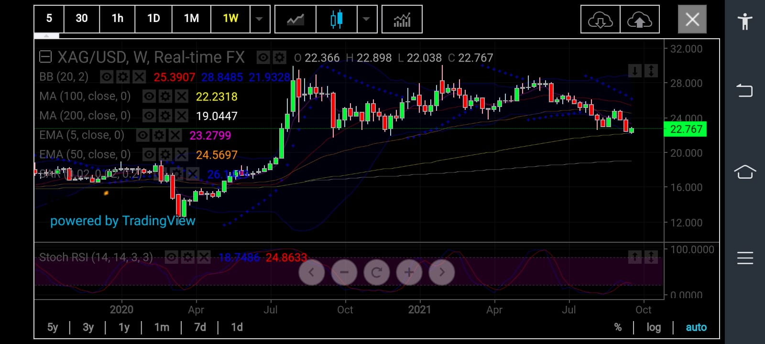Open EMA (5, close, 0) settings gear

coord(159,135)
